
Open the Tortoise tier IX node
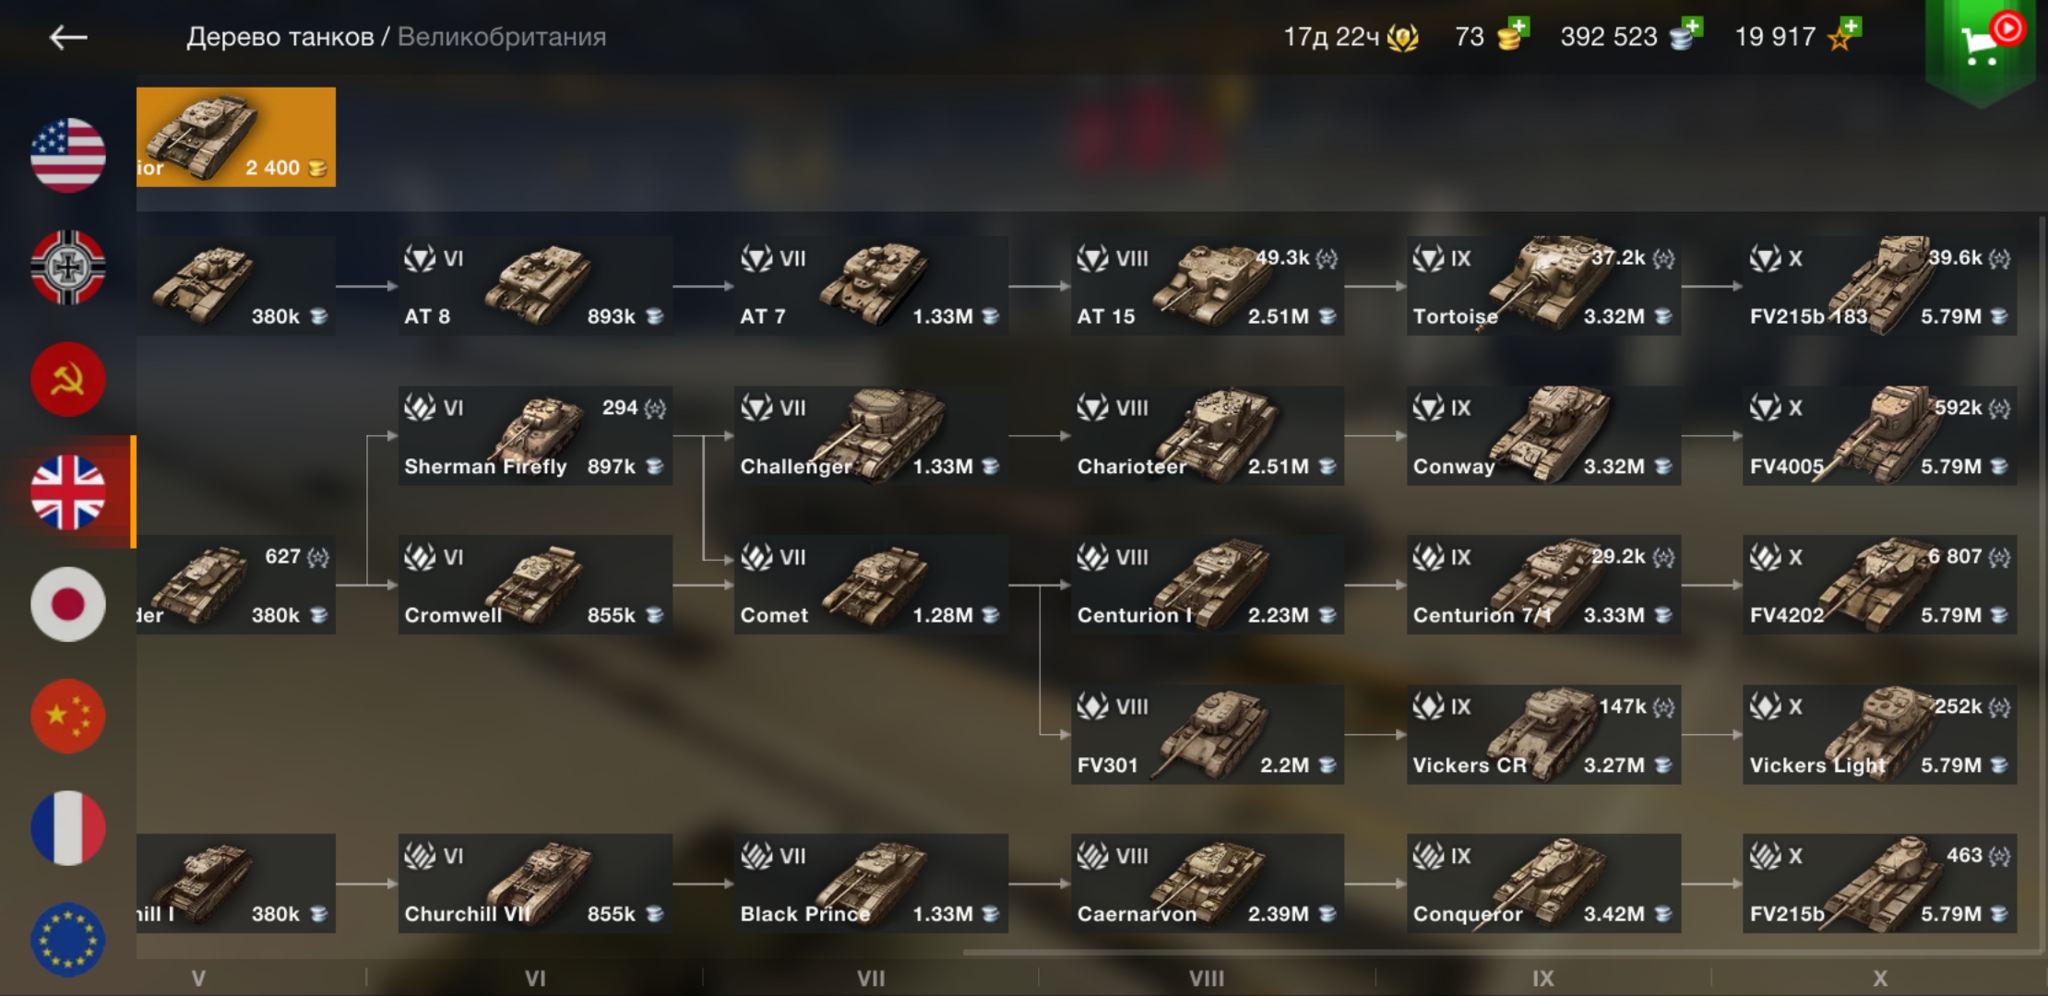tap(1543, 286)
